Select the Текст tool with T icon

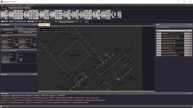[26, 15]
